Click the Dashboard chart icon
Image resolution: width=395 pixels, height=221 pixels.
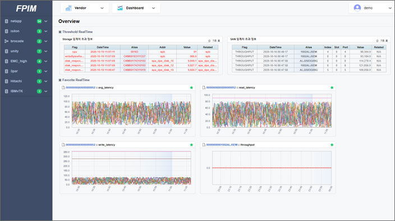click(120, 8)
